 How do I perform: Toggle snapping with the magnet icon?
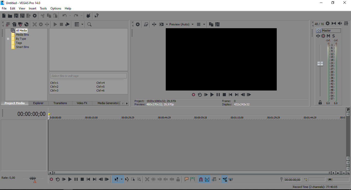[201, 179]
